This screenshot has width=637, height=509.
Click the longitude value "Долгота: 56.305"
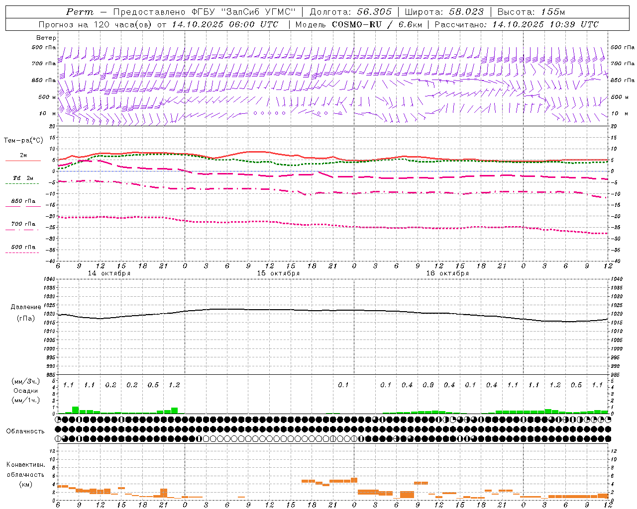coord(350,12)
